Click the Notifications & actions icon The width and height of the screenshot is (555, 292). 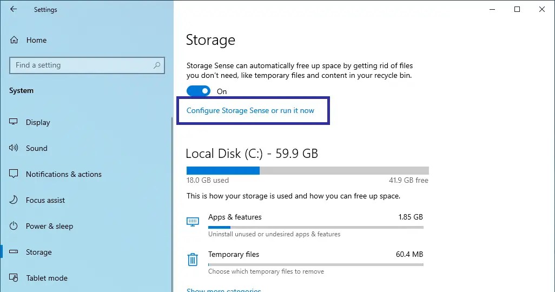pyautogui.click(x=14, y=174)
